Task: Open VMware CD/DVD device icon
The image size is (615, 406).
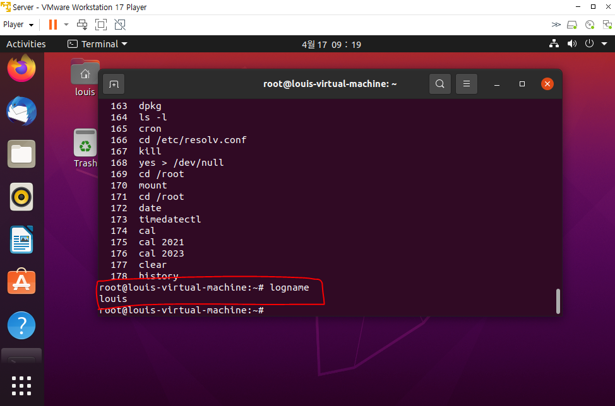Action: [x=590, y=25]
